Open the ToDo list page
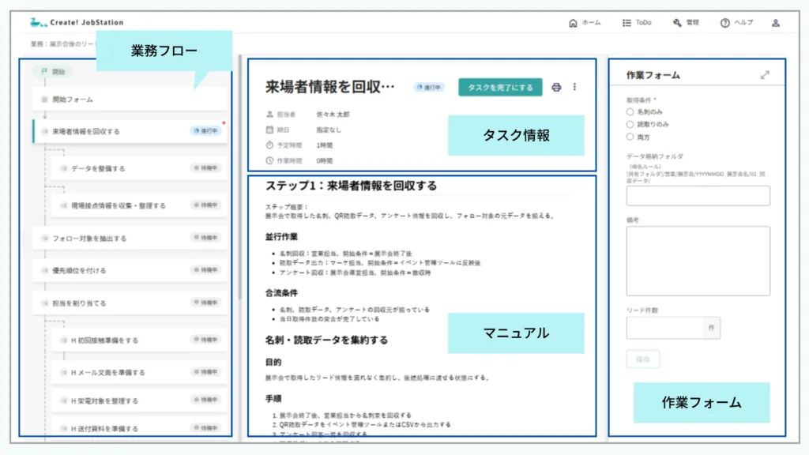The image size is (809, 455). [x=637, y=23]
